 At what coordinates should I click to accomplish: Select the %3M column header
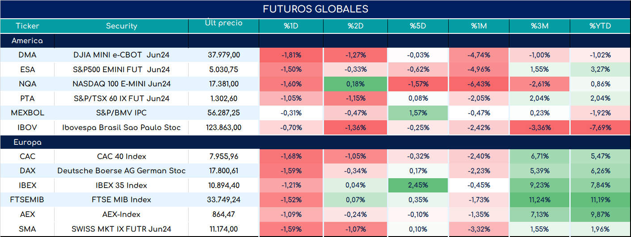pyautogui.click(x=539, y=26)
